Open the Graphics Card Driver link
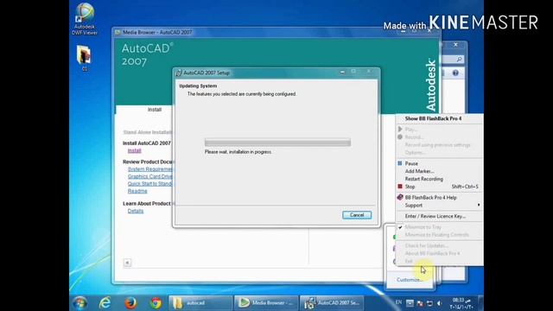The height and width of the screenshot is (311, 553). click(149, 176)
